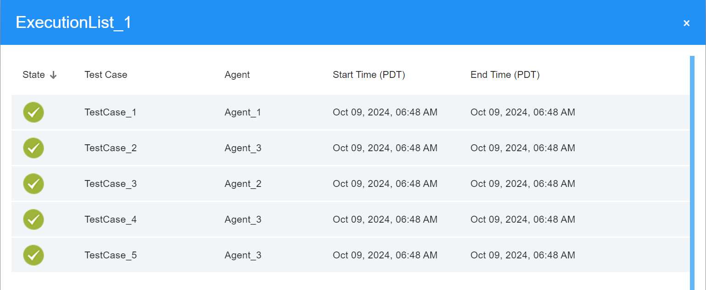Click the End Time (PDT) column header

pyautogui.click(x=505, y=75)
